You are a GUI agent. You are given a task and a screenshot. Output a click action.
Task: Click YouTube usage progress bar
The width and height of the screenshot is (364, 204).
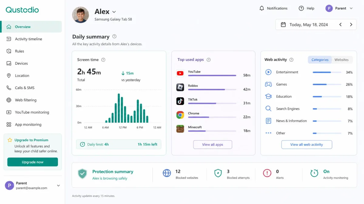(212, 76)
